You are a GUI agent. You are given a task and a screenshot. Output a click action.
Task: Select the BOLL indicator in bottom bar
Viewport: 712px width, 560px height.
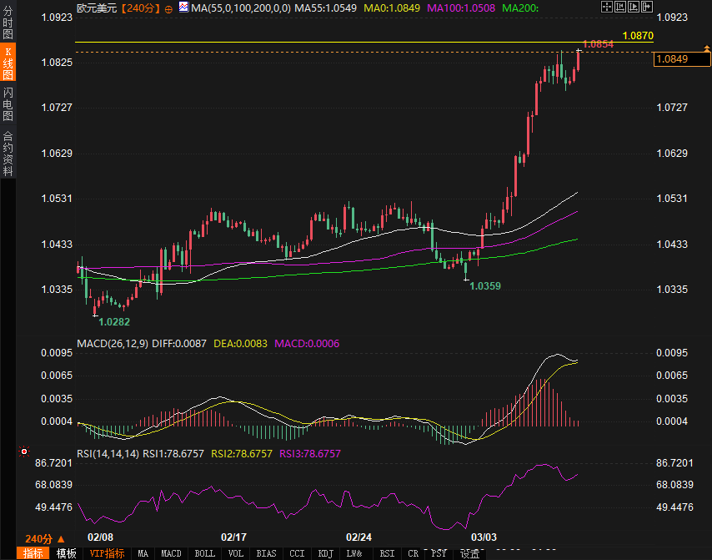204,553
